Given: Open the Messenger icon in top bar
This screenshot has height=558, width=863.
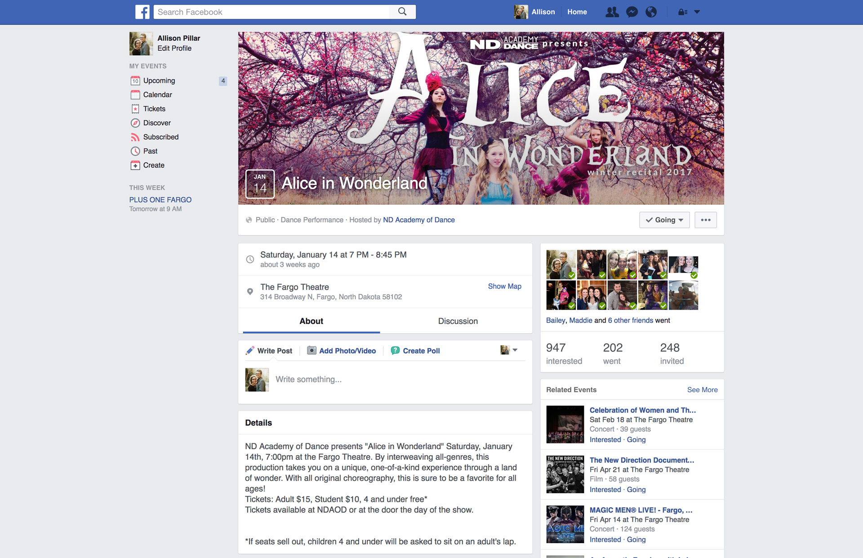Looking at the screenshot, I should click(x=632, y=12).
